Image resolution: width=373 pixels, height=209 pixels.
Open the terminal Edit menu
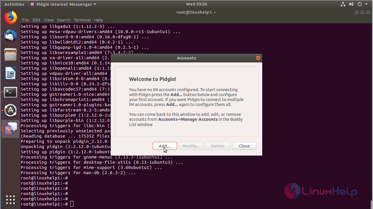[x=36, y=20]
